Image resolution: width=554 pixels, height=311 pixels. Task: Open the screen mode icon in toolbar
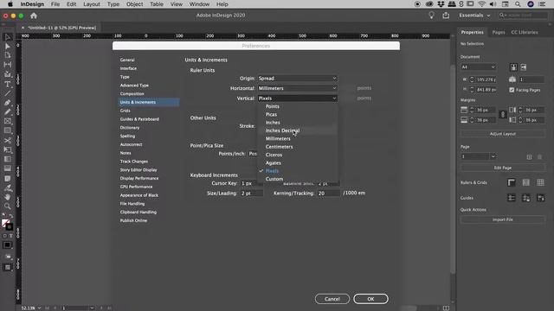point(8,268)
